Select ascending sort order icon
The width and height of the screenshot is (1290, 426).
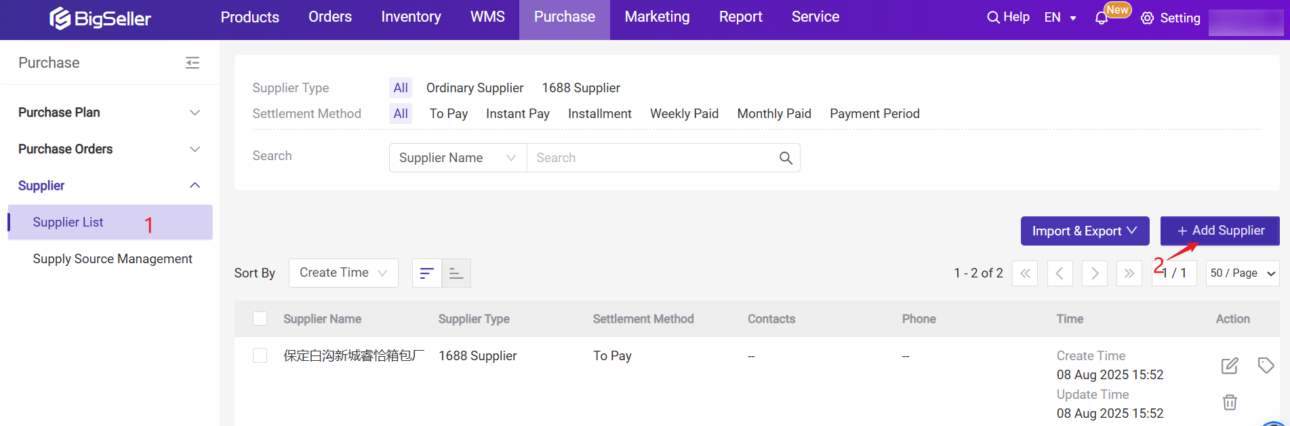pyautogui.click(x=456, y=273)
